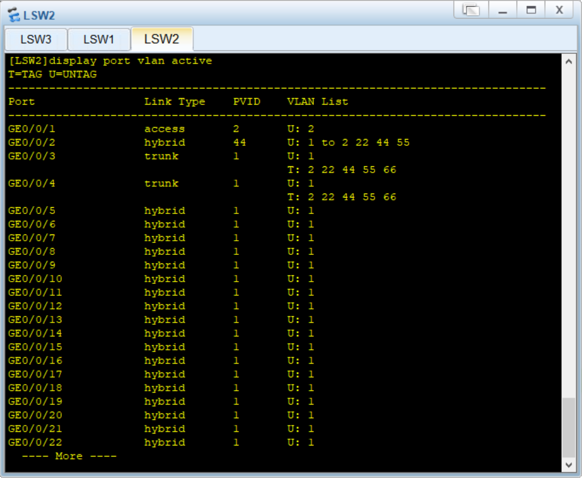Maximize the LSW2 window

pyautogui.click(x=531, y=10)
